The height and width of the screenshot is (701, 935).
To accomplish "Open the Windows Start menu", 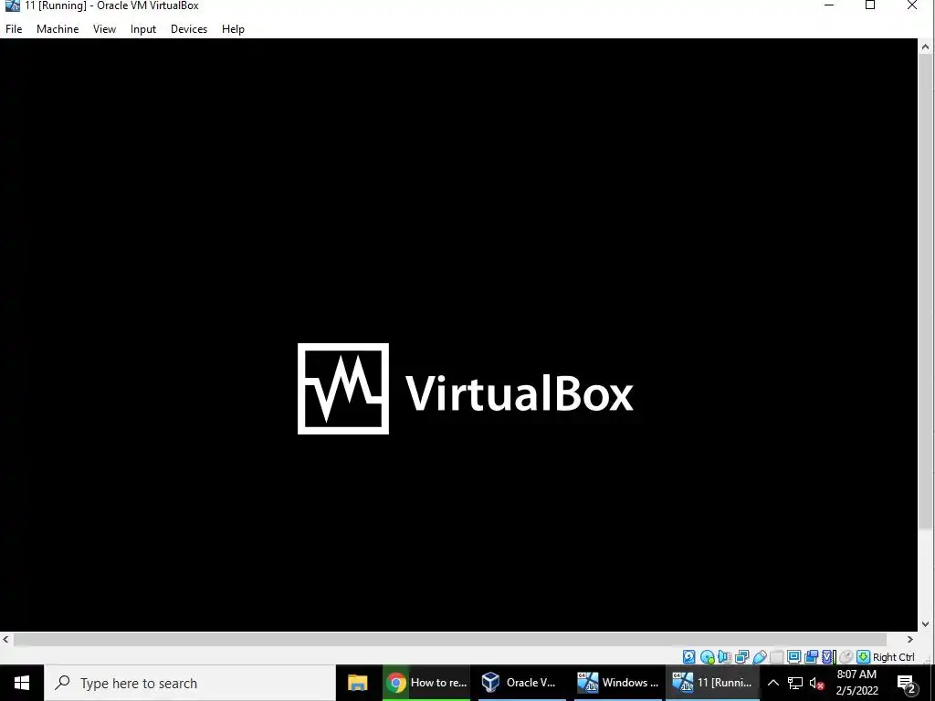I will click(22, 683).
